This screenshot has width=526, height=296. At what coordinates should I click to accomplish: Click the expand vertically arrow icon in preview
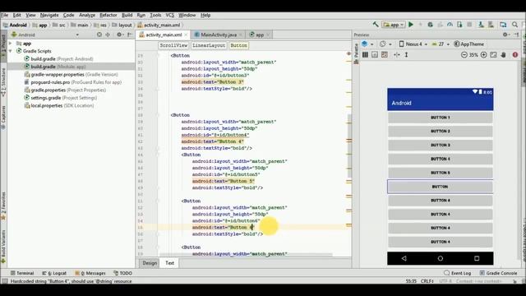(x=406, y=55)
